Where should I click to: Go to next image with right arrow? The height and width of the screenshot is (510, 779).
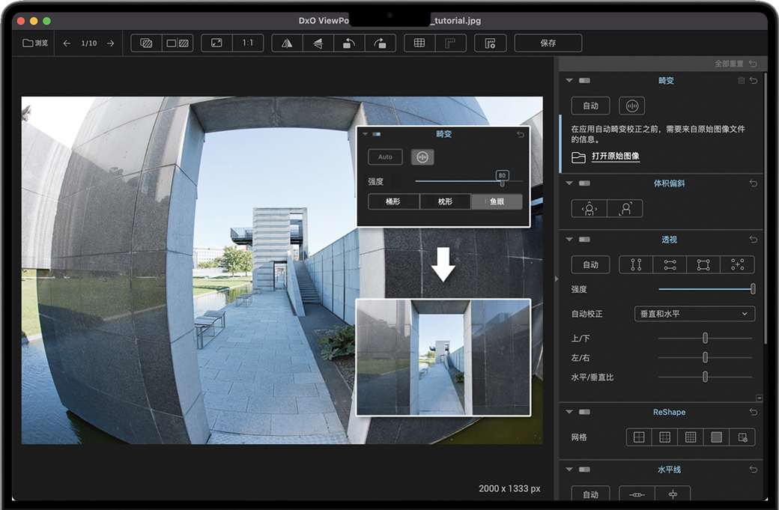point(110,43)
